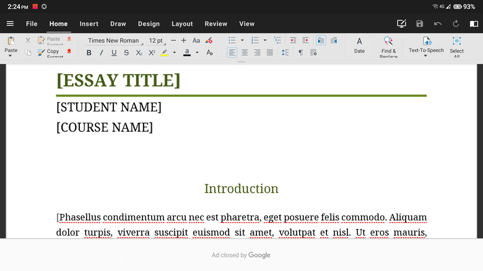483x271 pixels.
Task: Click the Select All button
Action: tap(456, 46)
